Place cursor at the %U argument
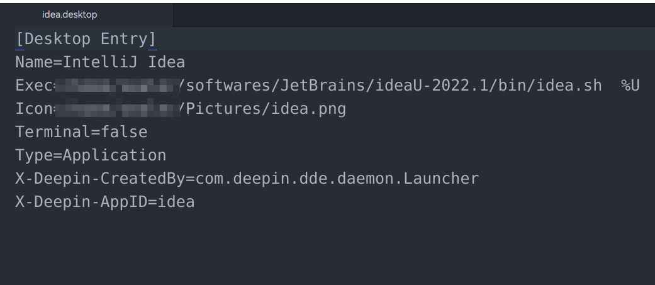 click(630, 86)
